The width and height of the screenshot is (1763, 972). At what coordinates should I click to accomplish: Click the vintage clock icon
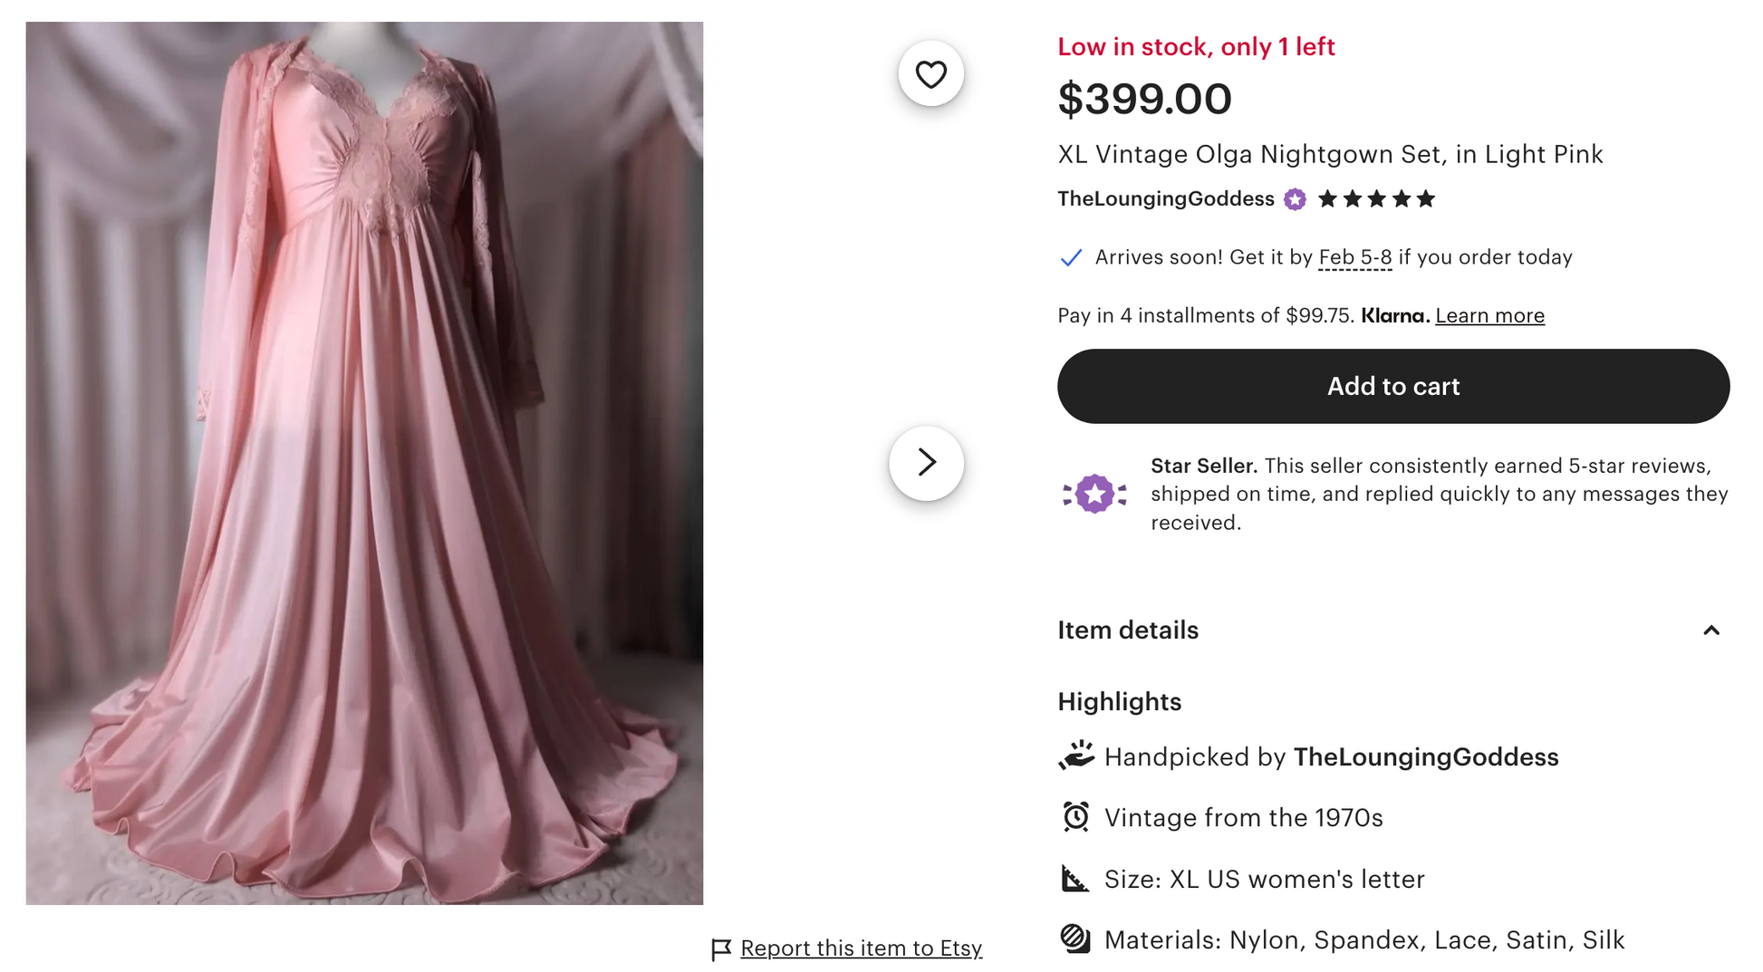(1076, 817)
